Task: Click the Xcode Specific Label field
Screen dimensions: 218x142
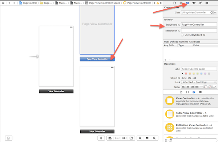Action: (199, 69)
